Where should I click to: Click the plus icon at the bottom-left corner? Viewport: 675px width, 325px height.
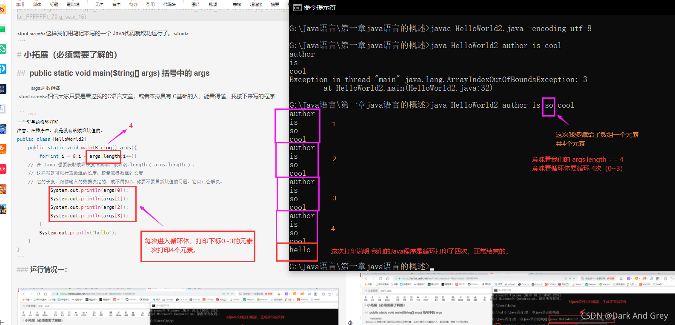pos(2,322)
